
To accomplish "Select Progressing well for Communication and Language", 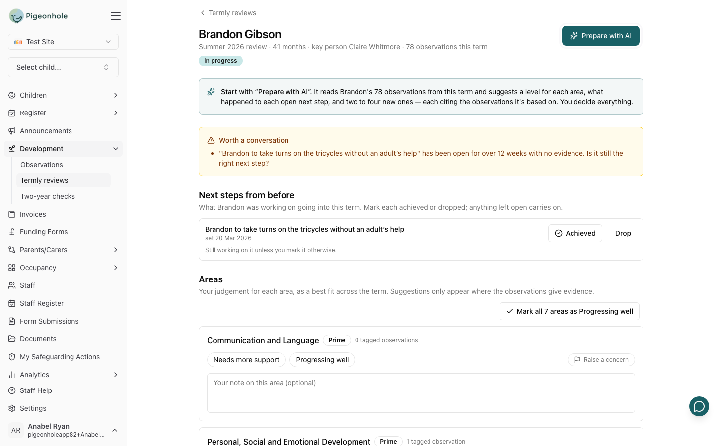I will (322, 360).
